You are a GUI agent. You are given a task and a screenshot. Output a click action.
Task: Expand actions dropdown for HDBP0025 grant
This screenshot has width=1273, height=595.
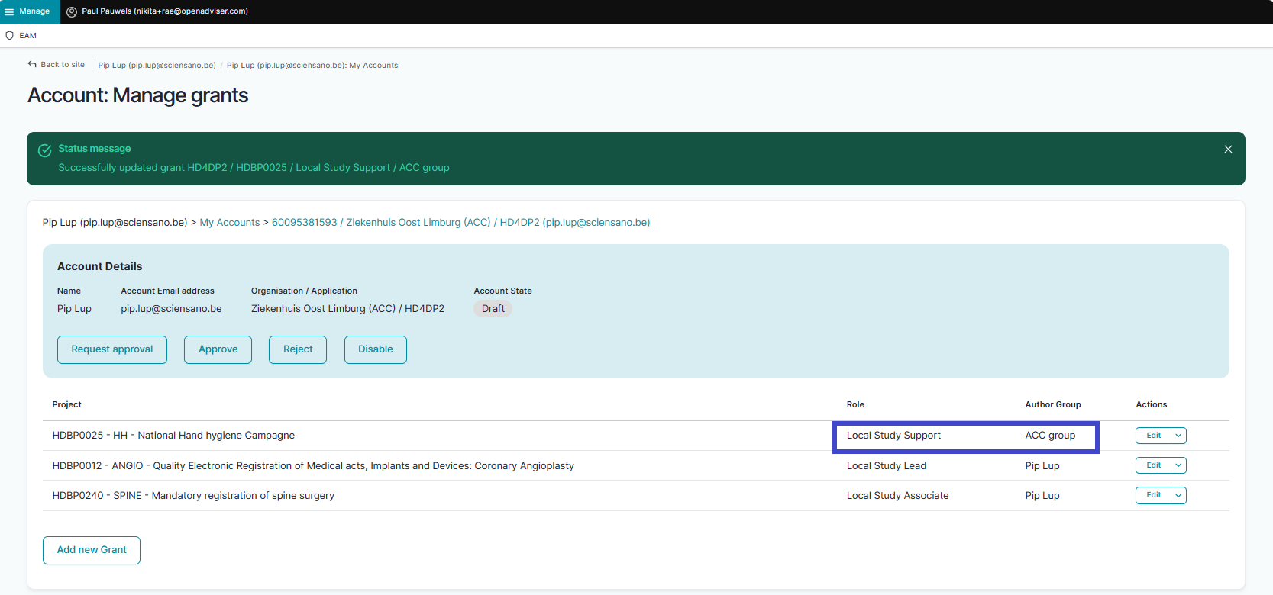(x=1178, y=436)
